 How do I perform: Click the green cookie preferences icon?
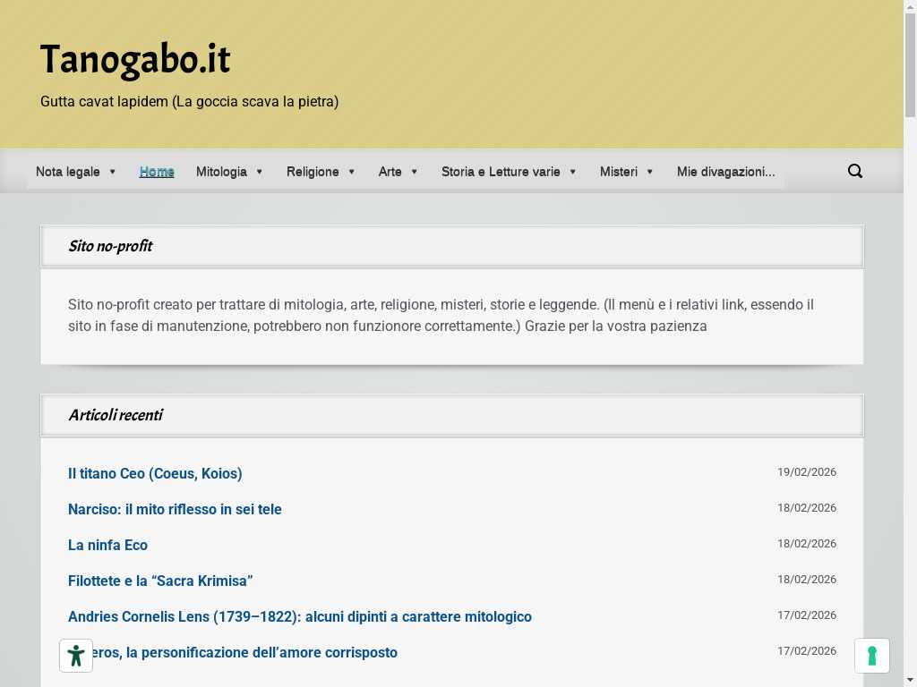871,656
